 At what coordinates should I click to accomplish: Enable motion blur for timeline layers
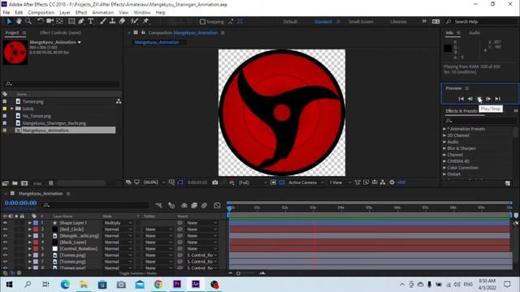[x=204, y=205]
